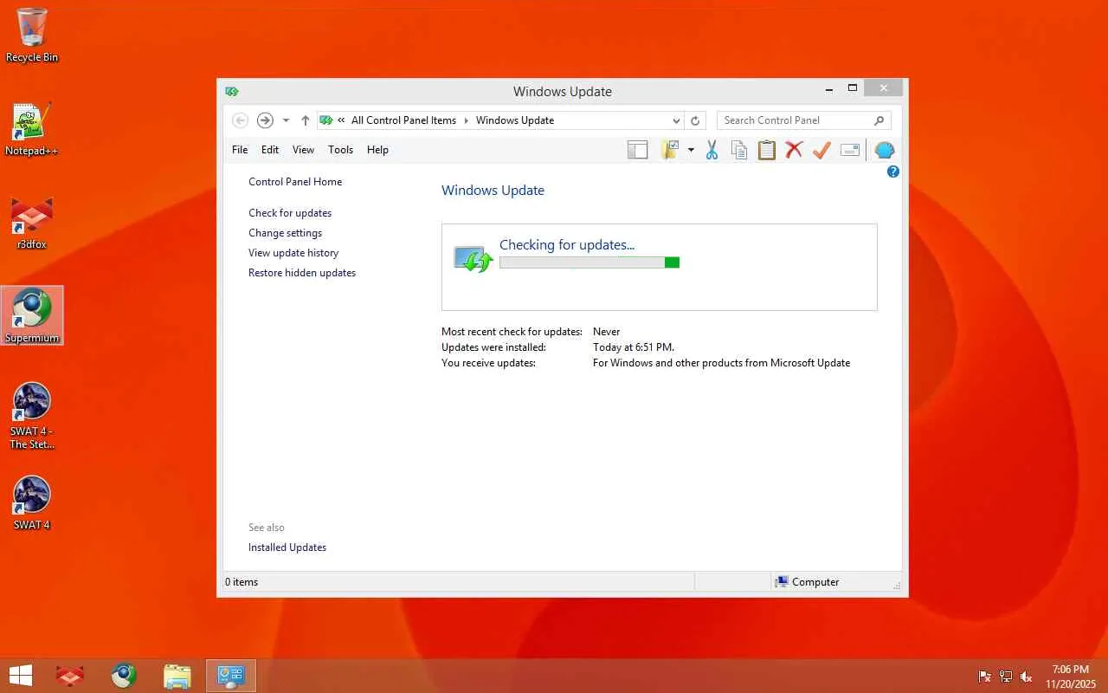Open the recent locations dropdown arrow
The height and width of the screenshot is (693, 1108).
[x=286, y=120]
